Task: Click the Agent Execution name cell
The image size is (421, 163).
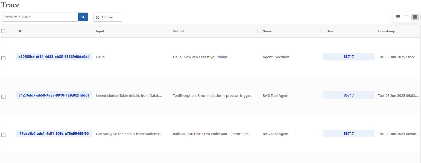Action: pyautogui.click(x=276, y=57)
